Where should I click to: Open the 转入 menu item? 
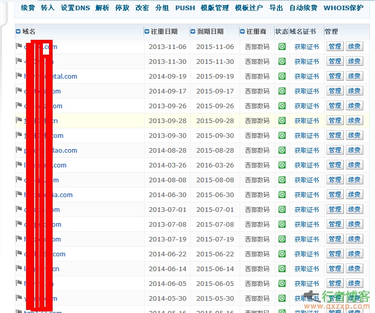coord(48,8)
